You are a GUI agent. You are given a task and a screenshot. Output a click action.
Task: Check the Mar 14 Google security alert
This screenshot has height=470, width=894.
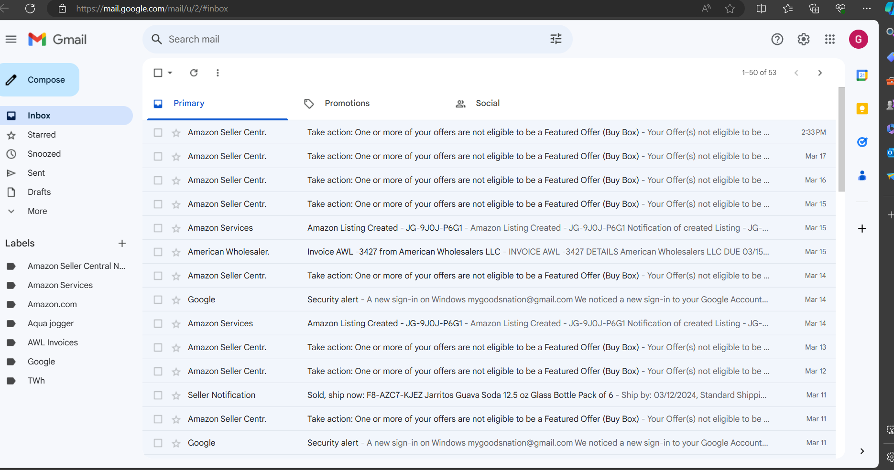point(158,299)
